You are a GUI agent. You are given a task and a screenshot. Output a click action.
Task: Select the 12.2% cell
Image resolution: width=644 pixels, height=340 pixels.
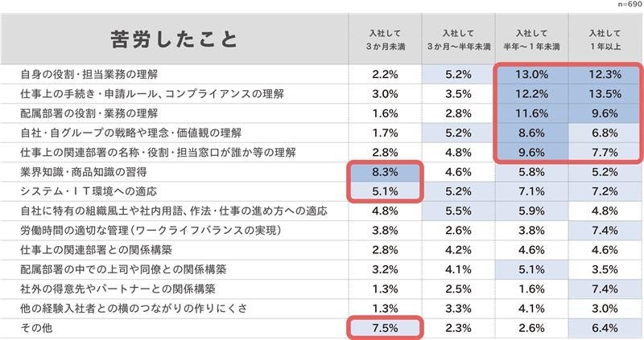(x=530, y=94)
